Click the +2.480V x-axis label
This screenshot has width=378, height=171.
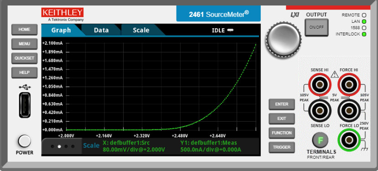point(180,135)
